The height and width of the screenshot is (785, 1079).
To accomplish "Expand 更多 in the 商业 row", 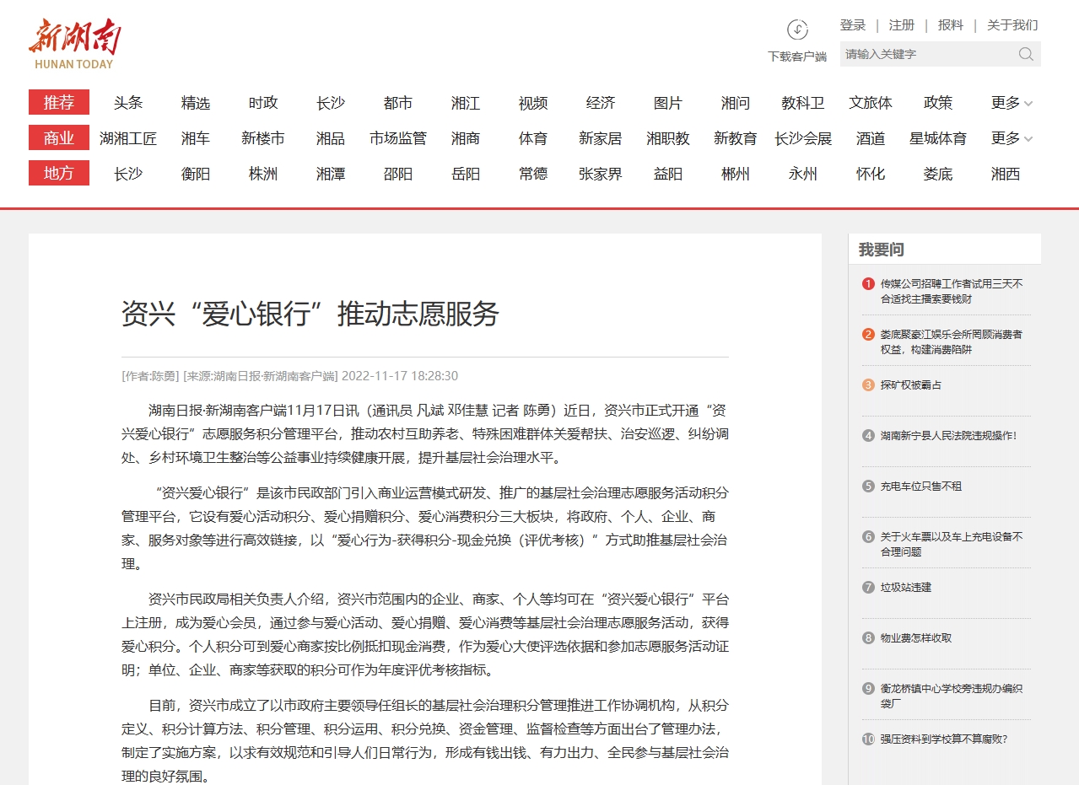I will (1012, 138).
